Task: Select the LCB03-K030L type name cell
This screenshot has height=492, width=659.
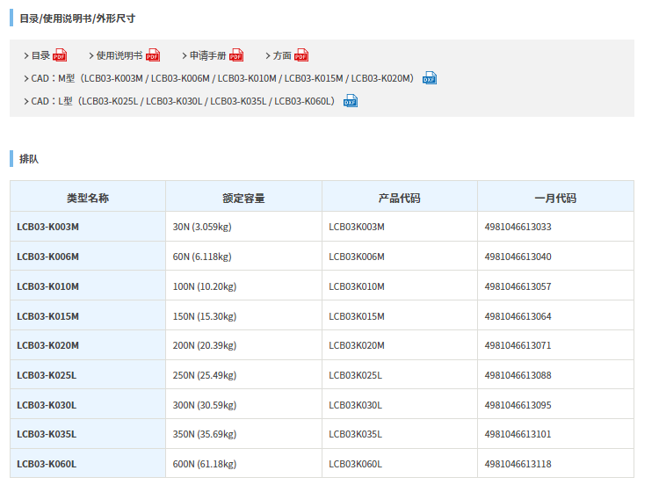Action: pos(88,405)
